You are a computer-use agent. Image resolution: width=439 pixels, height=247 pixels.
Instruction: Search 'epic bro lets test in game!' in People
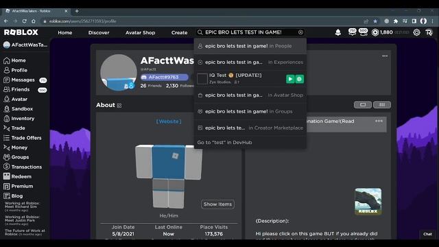(x=250, y=46)
